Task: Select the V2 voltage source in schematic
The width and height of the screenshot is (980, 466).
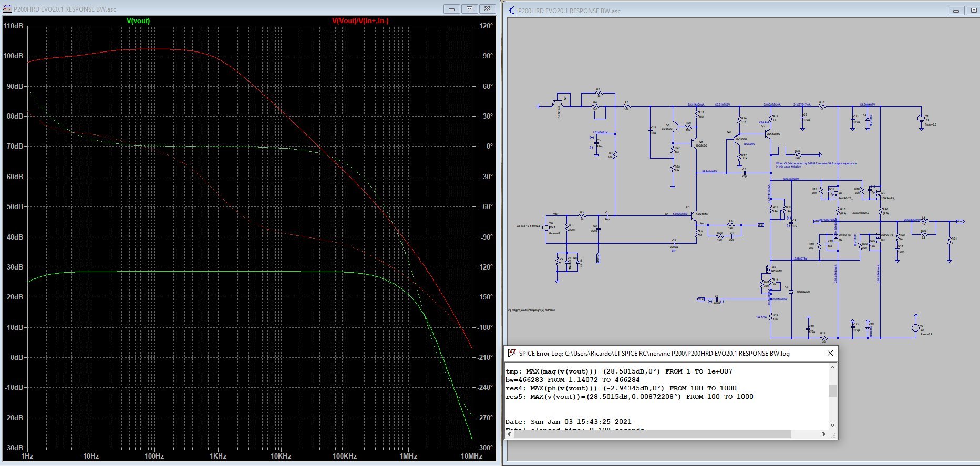Action: 915,327
